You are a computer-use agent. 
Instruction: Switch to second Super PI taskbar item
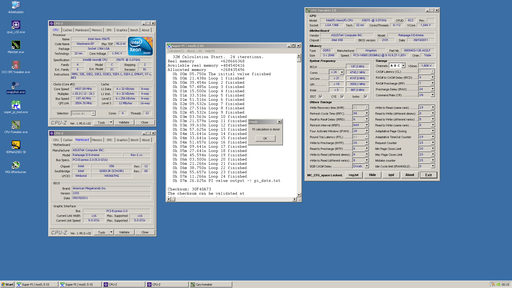point(80,285)
